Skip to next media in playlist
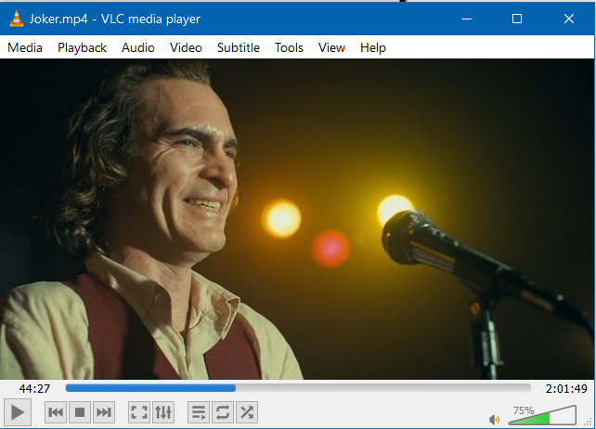The height and width of the screenshot is (429, 596). 104,412
